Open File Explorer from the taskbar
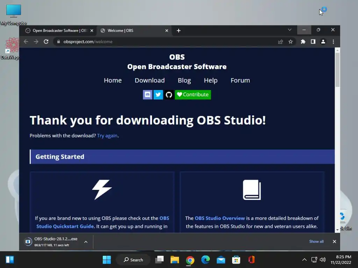358x268 pixels. (175, 260)
